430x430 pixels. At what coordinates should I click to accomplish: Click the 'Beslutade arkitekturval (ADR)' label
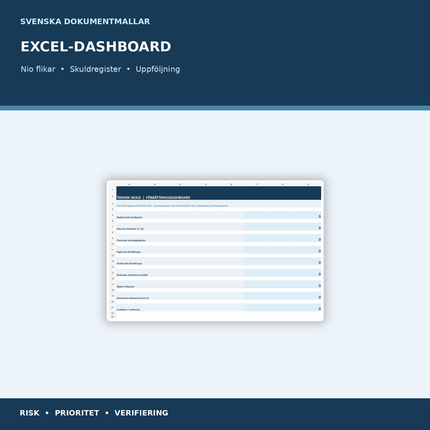[132, 275]
